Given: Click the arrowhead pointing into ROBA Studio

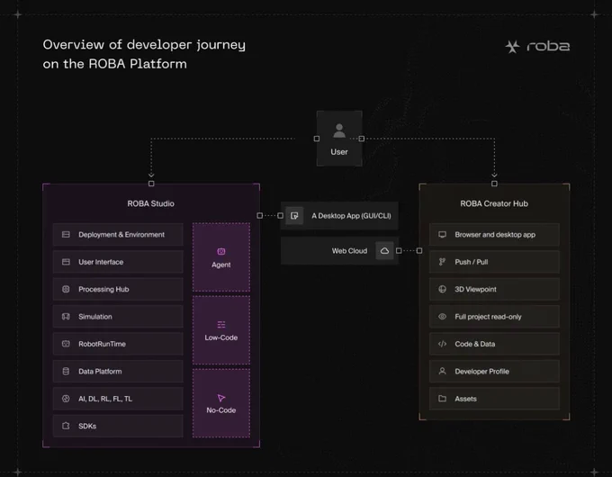Looking at the screenshot, I should click(151, 175).
